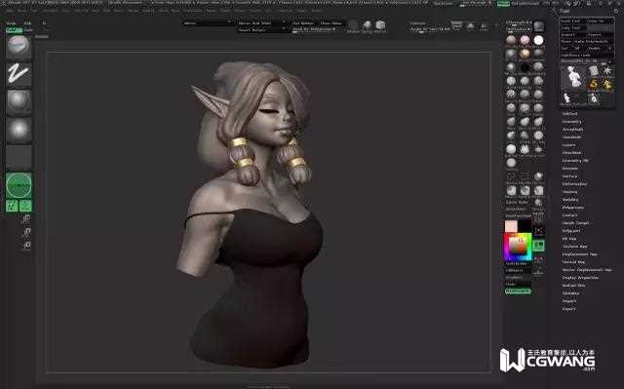
Task: Pick the pink main color swatch
Action: [x=511, y=226]
